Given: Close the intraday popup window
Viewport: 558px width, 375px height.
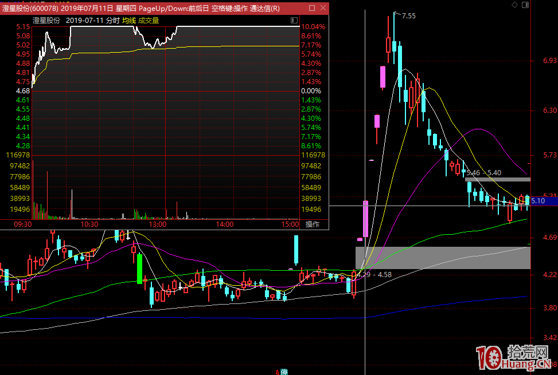Looking at the screenshot, I should click(x=323, y=9).
